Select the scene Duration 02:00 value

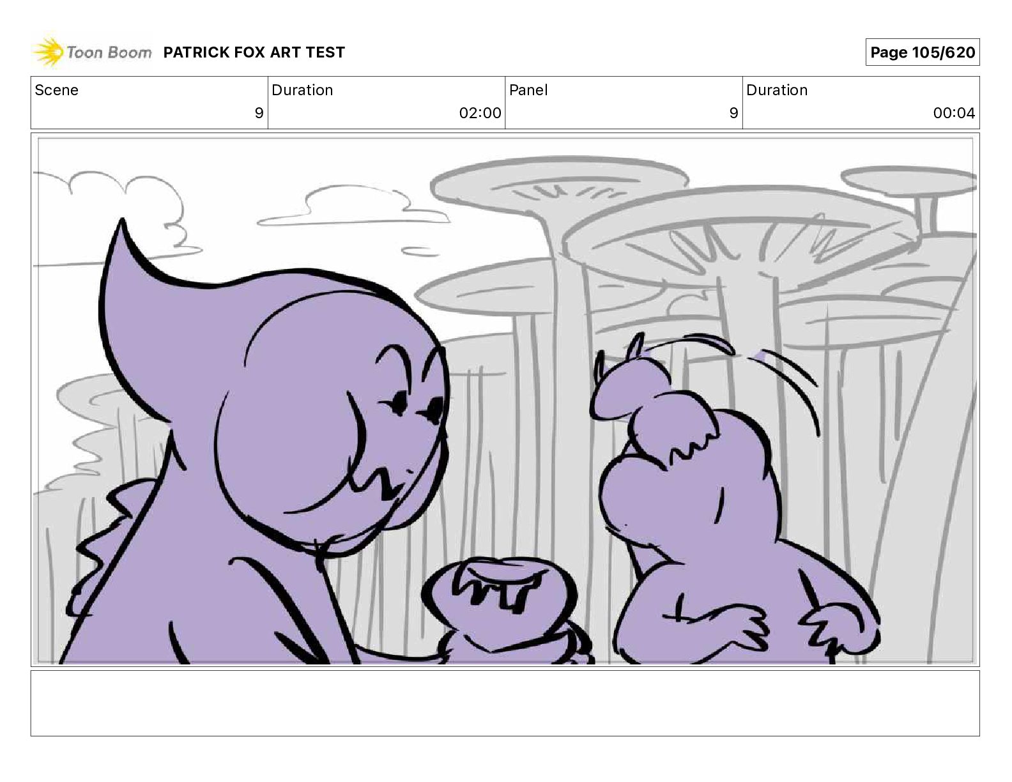pyautogui.click(x=480, y=113)
